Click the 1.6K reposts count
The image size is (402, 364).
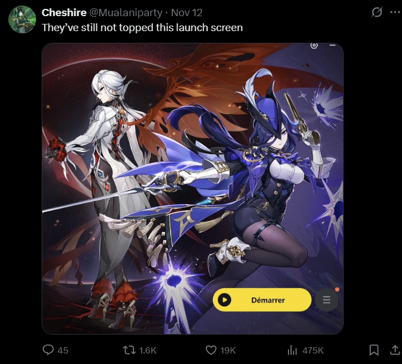[148, 350]
